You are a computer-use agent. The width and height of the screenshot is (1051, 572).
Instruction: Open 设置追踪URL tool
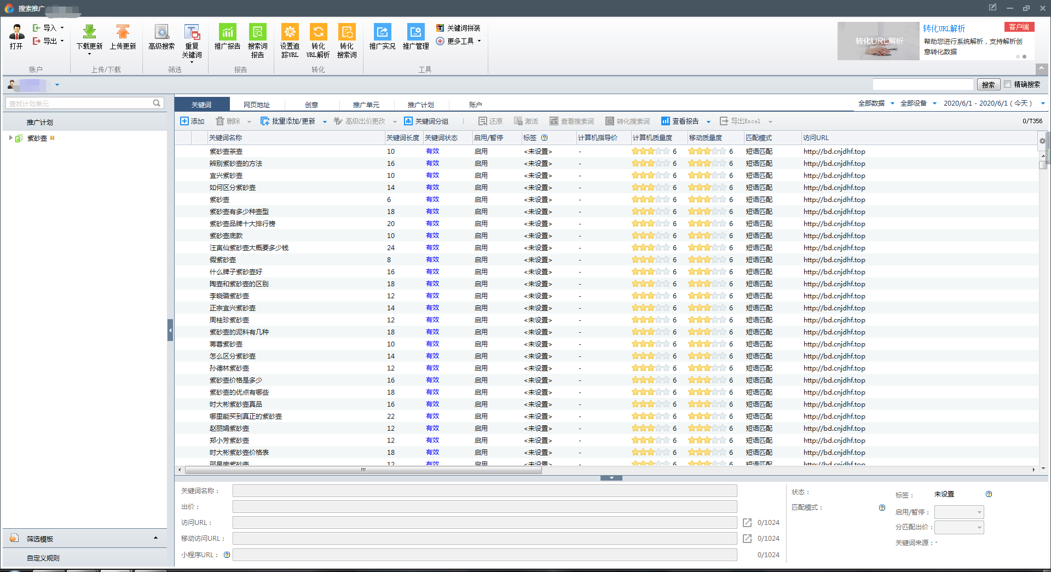[290, 32]
